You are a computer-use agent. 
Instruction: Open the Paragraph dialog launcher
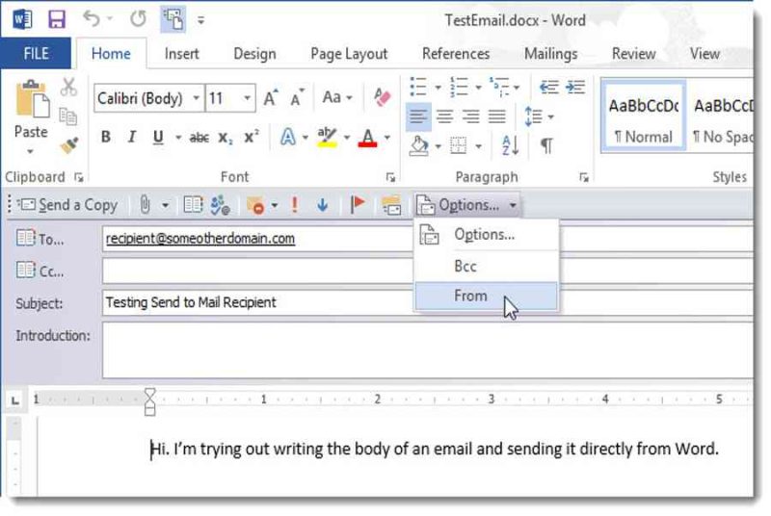[584, 177]
